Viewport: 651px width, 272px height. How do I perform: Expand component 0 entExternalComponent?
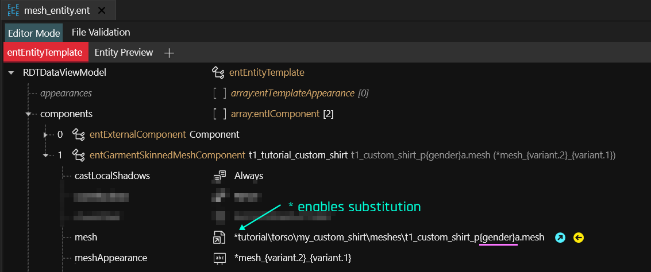46,134
